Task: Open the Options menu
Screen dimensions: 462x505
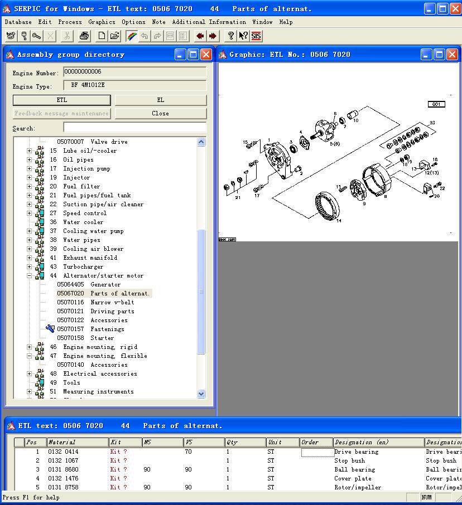Action: [x=133, y=22]
